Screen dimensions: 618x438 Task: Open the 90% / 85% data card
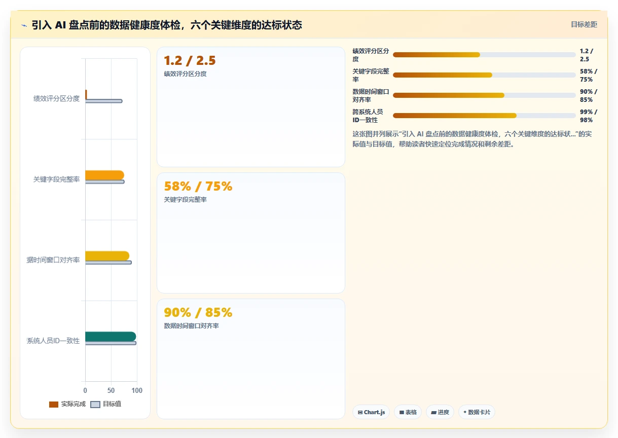click(x=251, y=359)
